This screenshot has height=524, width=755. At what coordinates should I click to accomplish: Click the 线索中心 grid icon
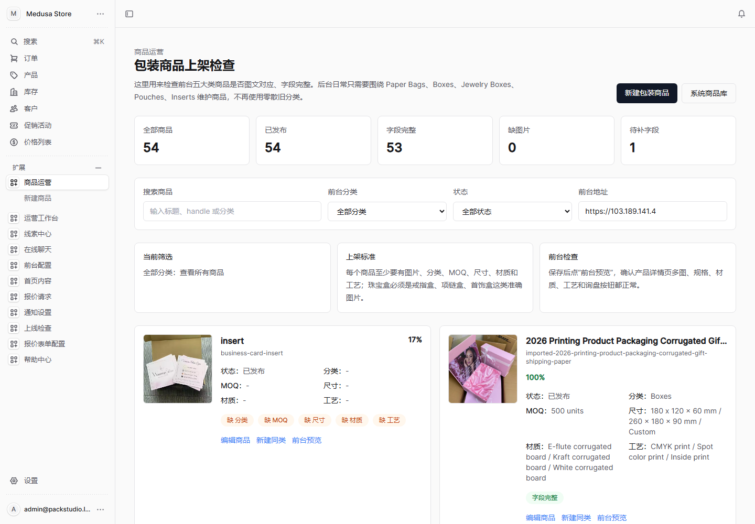(x=14, y=234)
